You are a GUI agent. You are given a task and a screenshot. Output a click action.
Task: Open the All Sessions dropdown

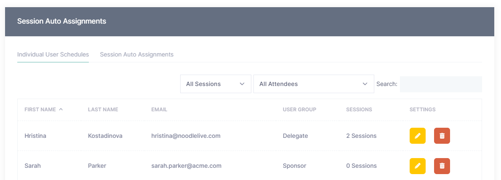[x=216, y=84]
